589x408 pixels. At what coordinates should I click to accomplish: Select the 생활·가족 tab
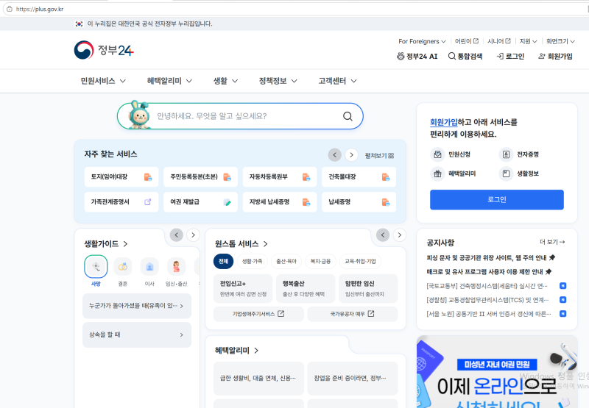(252, 262)
